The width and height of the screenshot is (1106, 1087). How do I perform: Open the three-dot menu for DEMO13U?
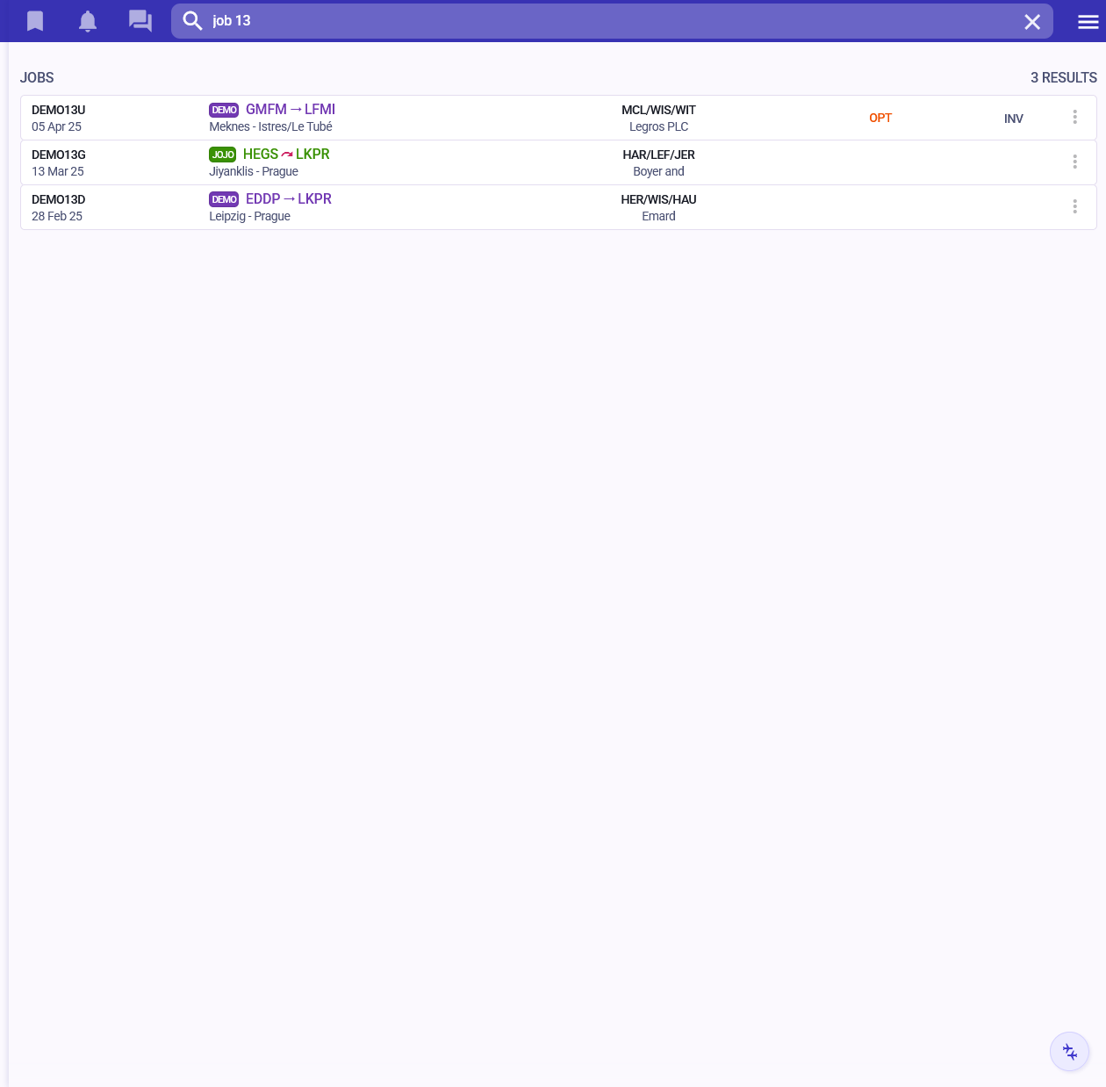click(1074, 118)
